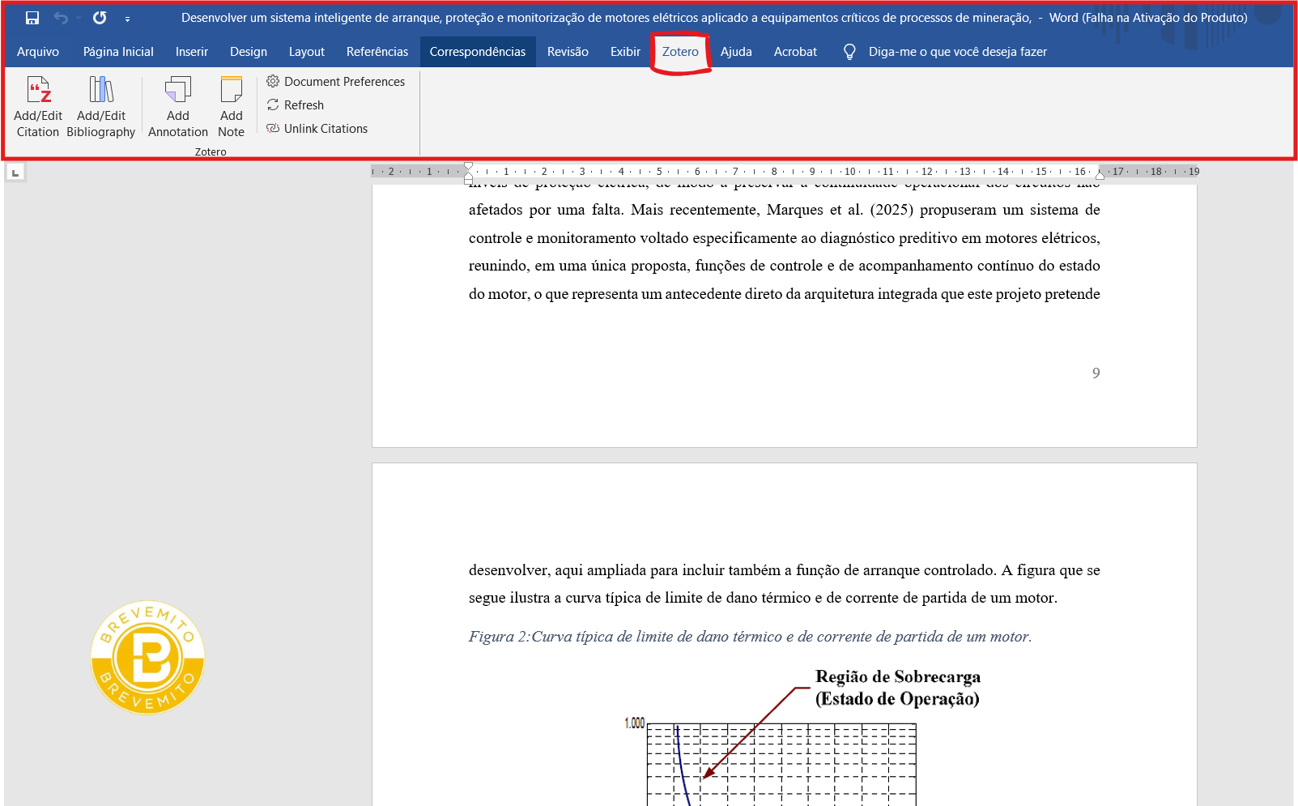Click the Add Annotation icon

(x=178, y=89)
